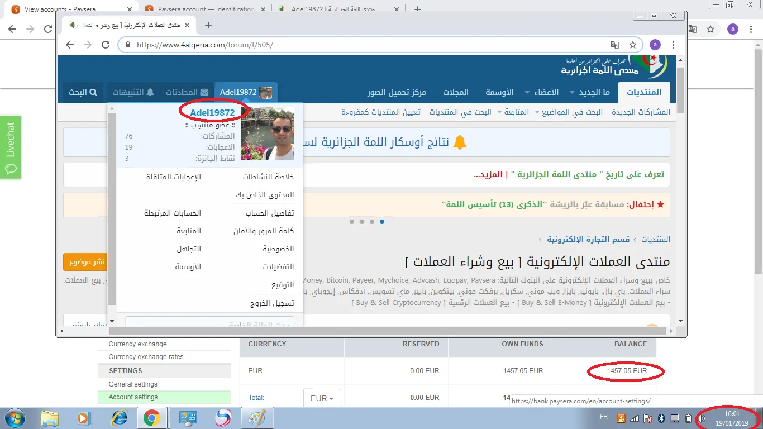Open كلمة المرور والأمان menu entry

(264, 231)
